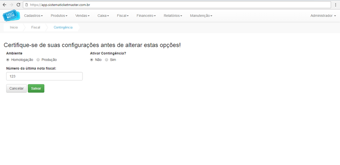Choose Não for Ativar Contingência
Viewport: 340px width, 165px height.
click(92, 60)
